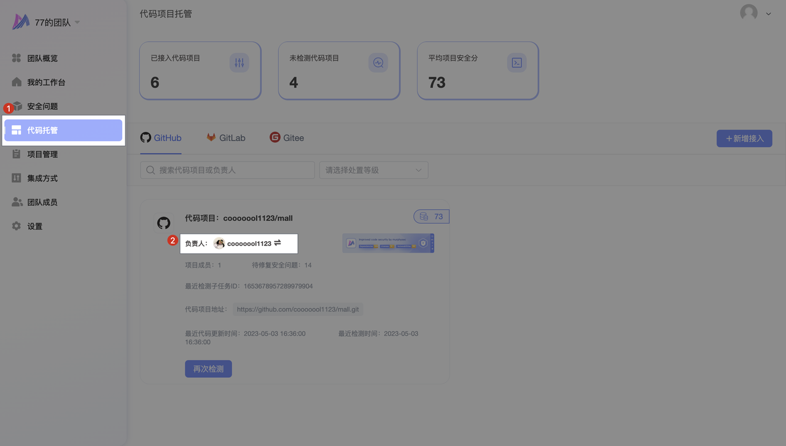Open the 请选择处置等级 dropdown
786x446 pixels.
click(373, 170)
